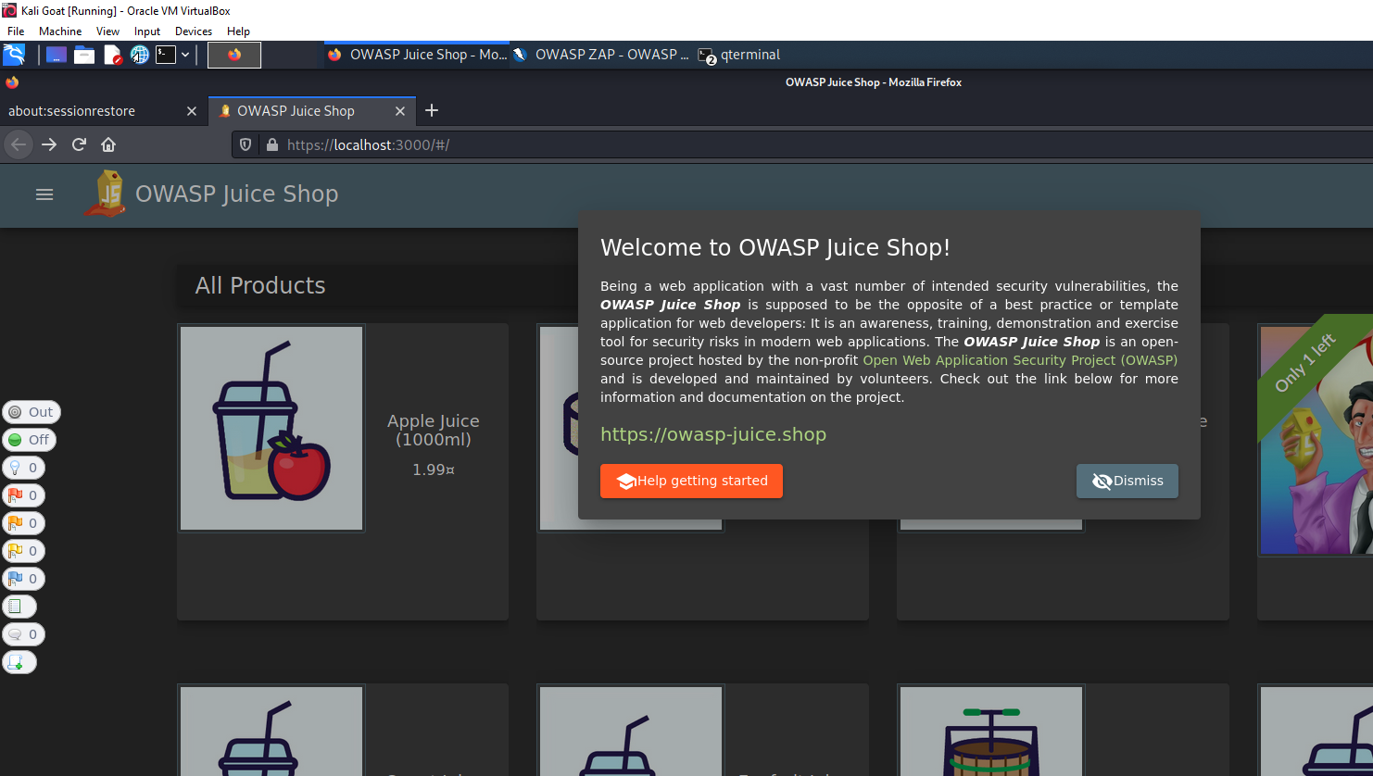The width and height of the screenshot is (1373, 776).
Task: Expand the terminal launcher dropdown arrow
Action: (185, 55)
